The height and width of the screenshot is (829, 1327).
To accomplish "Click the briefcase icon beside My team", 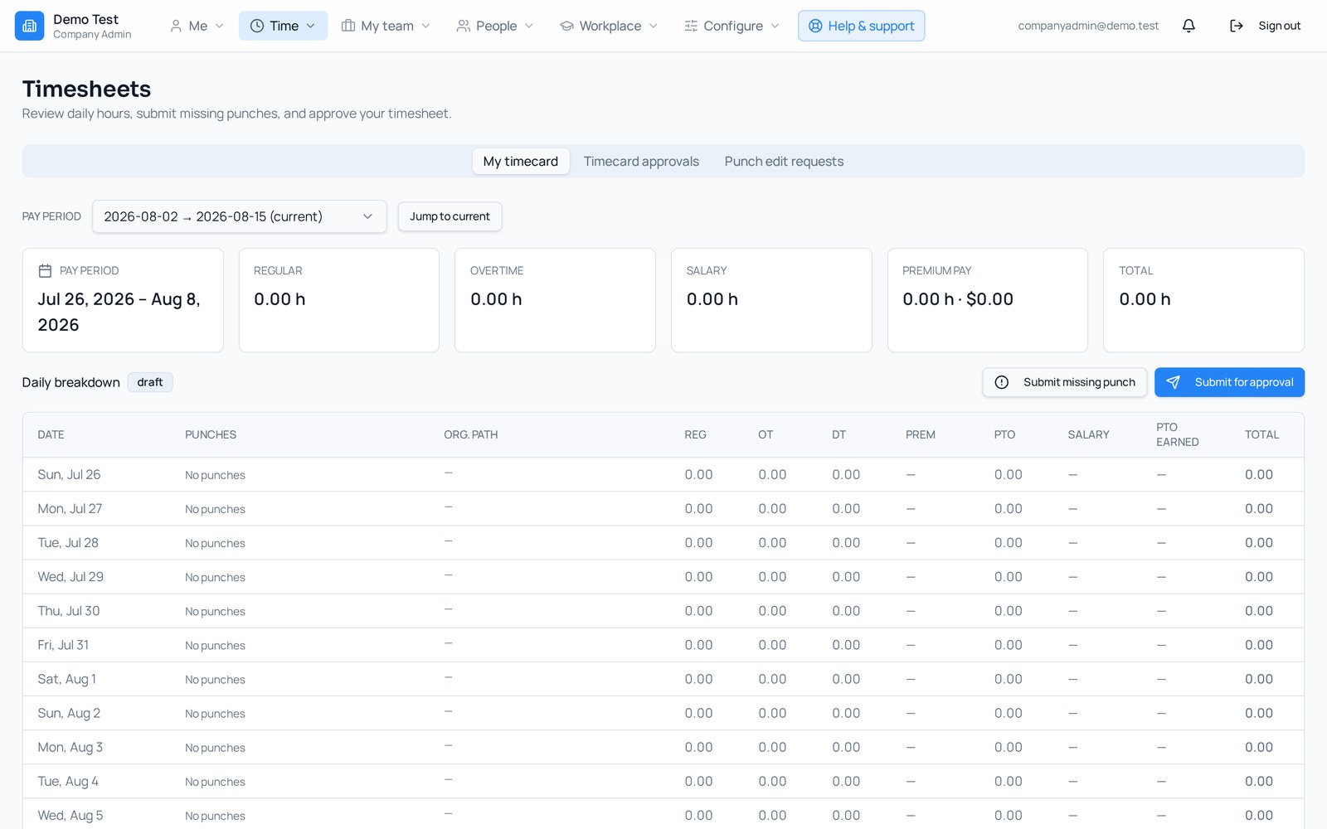I will point(348,26).
